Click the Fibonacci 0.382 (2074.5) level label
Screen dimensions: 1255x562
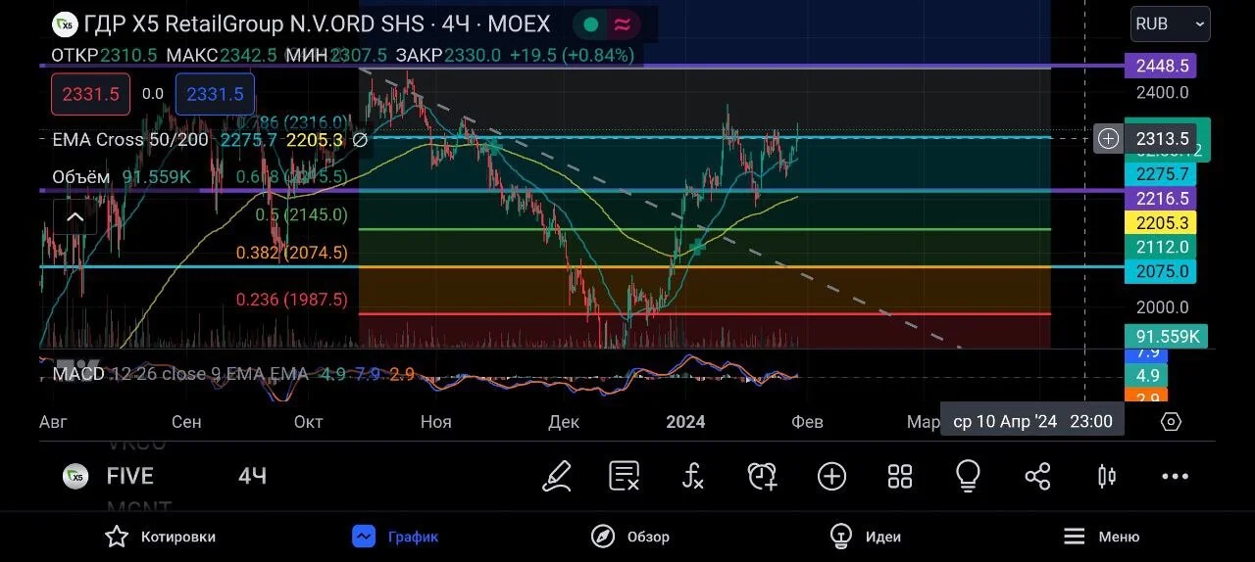coord(292,253)
